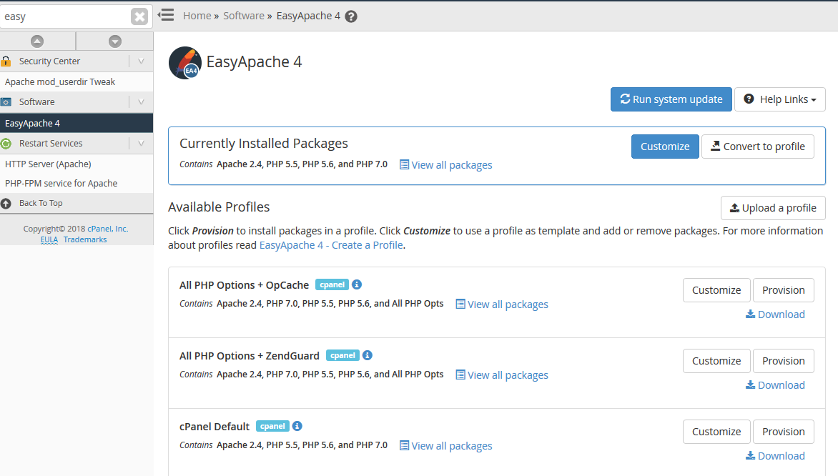Screen dimensions: 838x476
Task: Click the Software category icon
Action: (x=6, y=101)
